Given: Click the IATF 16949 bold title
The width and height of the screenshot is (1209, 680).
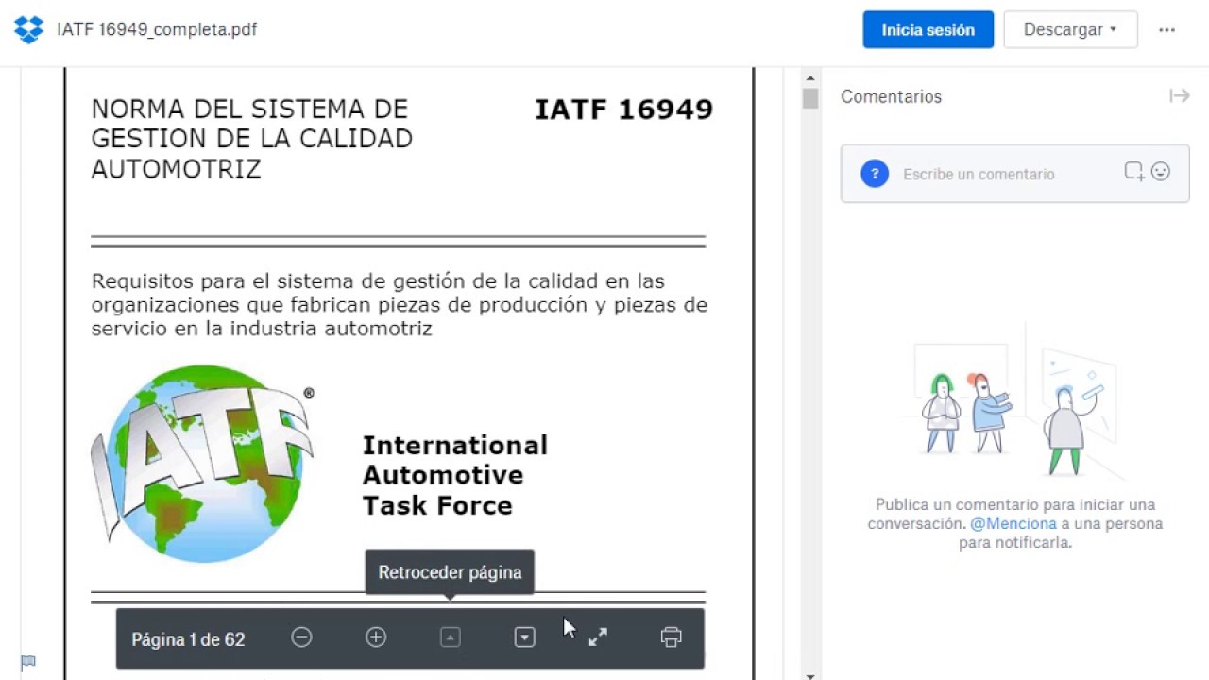Looking at the screenshot, I should click(623, 110).
